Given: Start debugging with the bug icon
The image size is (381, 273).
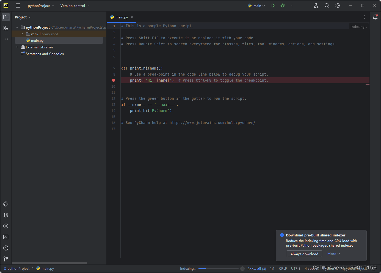Looking at the screenshot, I should tap(282, 5).
